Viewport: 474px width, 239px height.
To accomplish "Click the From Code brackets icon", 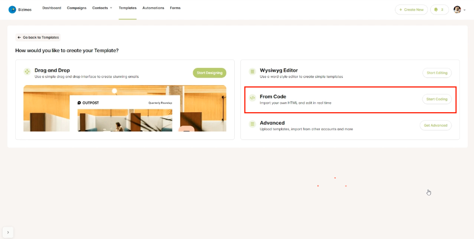I will 252,98.
